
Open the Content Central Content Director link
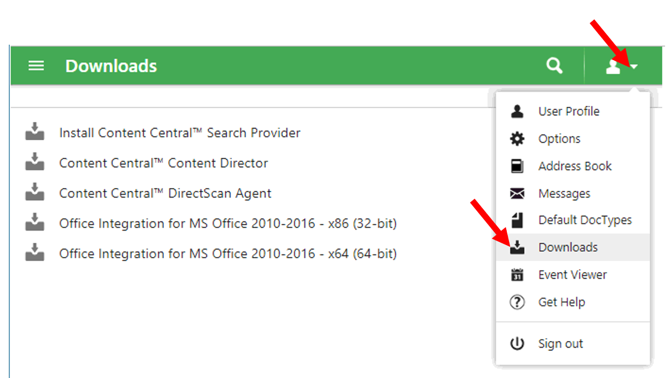pos(164,163)
